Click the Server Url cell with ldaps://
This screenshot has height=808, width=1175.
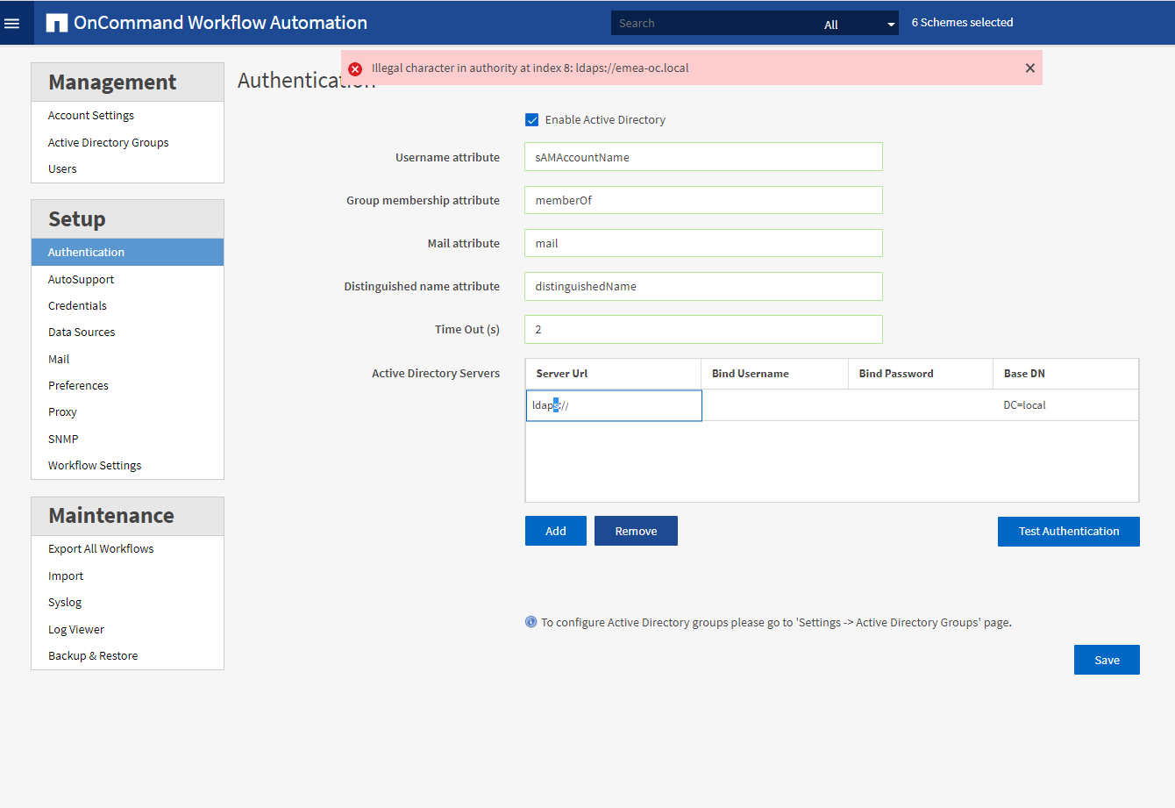[614, 405]
